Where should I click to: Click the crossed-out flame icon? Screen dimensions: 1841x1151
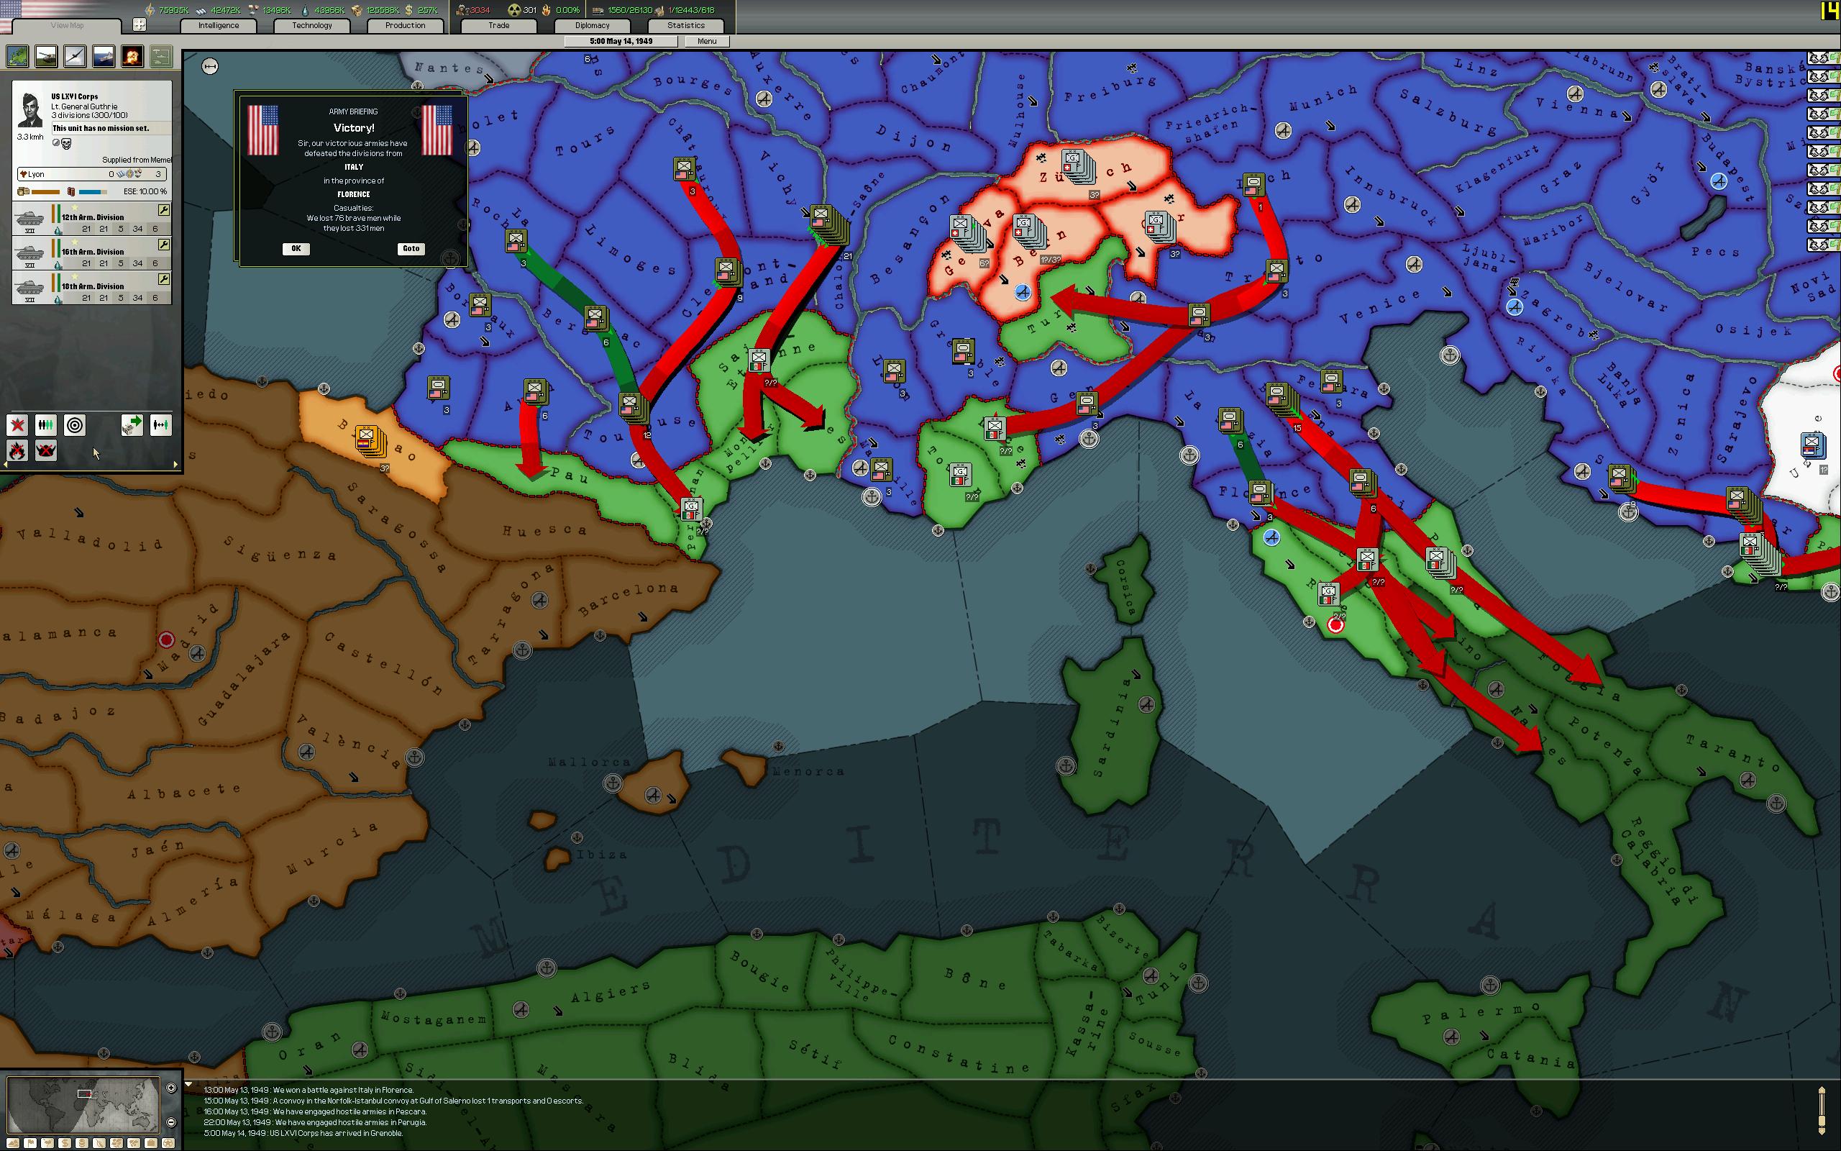click(17, 450)
